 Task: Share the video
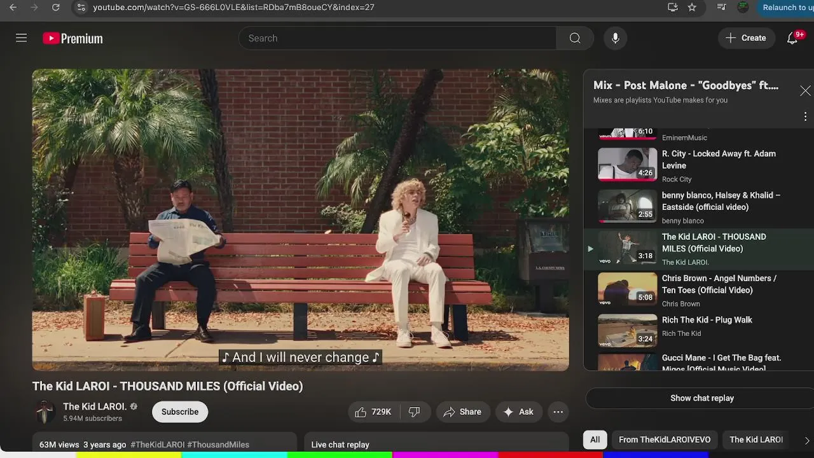[462, 412]
